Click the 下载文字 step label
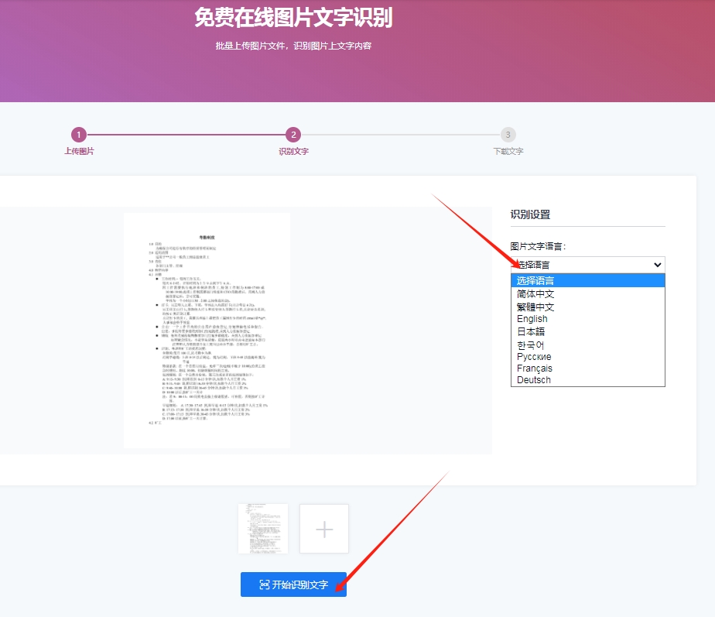 point(508,151)
